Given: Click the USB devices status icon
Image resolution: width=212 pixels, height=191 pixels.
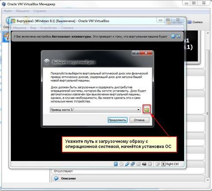Looking at the screenshot, I should pyautogui.click(x=127, y=164).
